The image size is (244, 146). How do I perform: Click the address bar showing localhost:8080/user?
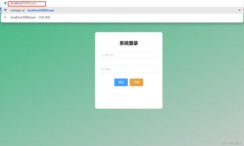click(27, 4)
